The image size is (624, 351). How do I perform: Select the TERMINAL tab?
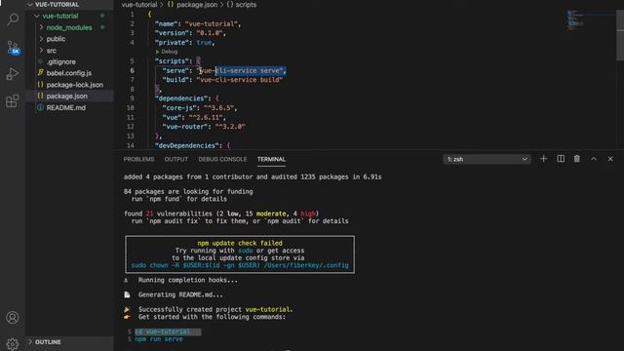coord(271,159)
